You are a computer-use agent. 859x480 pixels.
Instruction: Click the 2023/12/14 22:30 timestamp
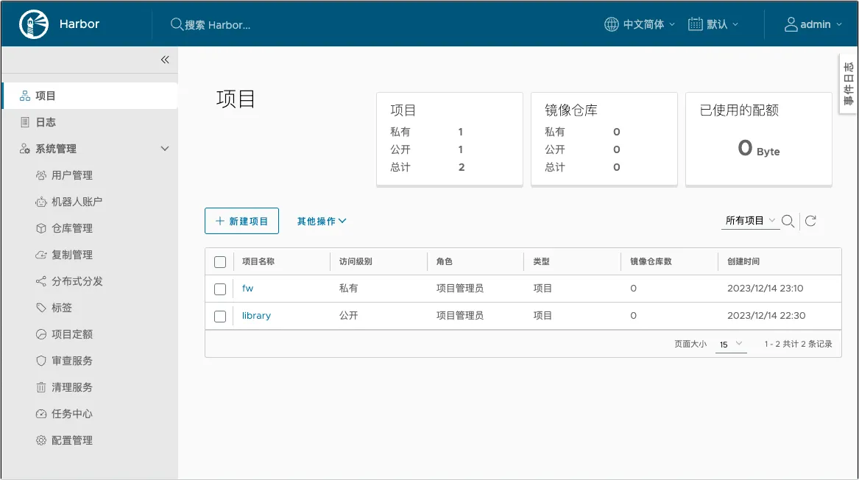pos(766,316)
